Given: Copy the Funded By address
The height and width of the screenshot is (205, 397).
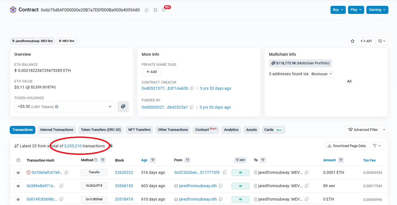Looking at the screenshot, I should coord(192,107).
